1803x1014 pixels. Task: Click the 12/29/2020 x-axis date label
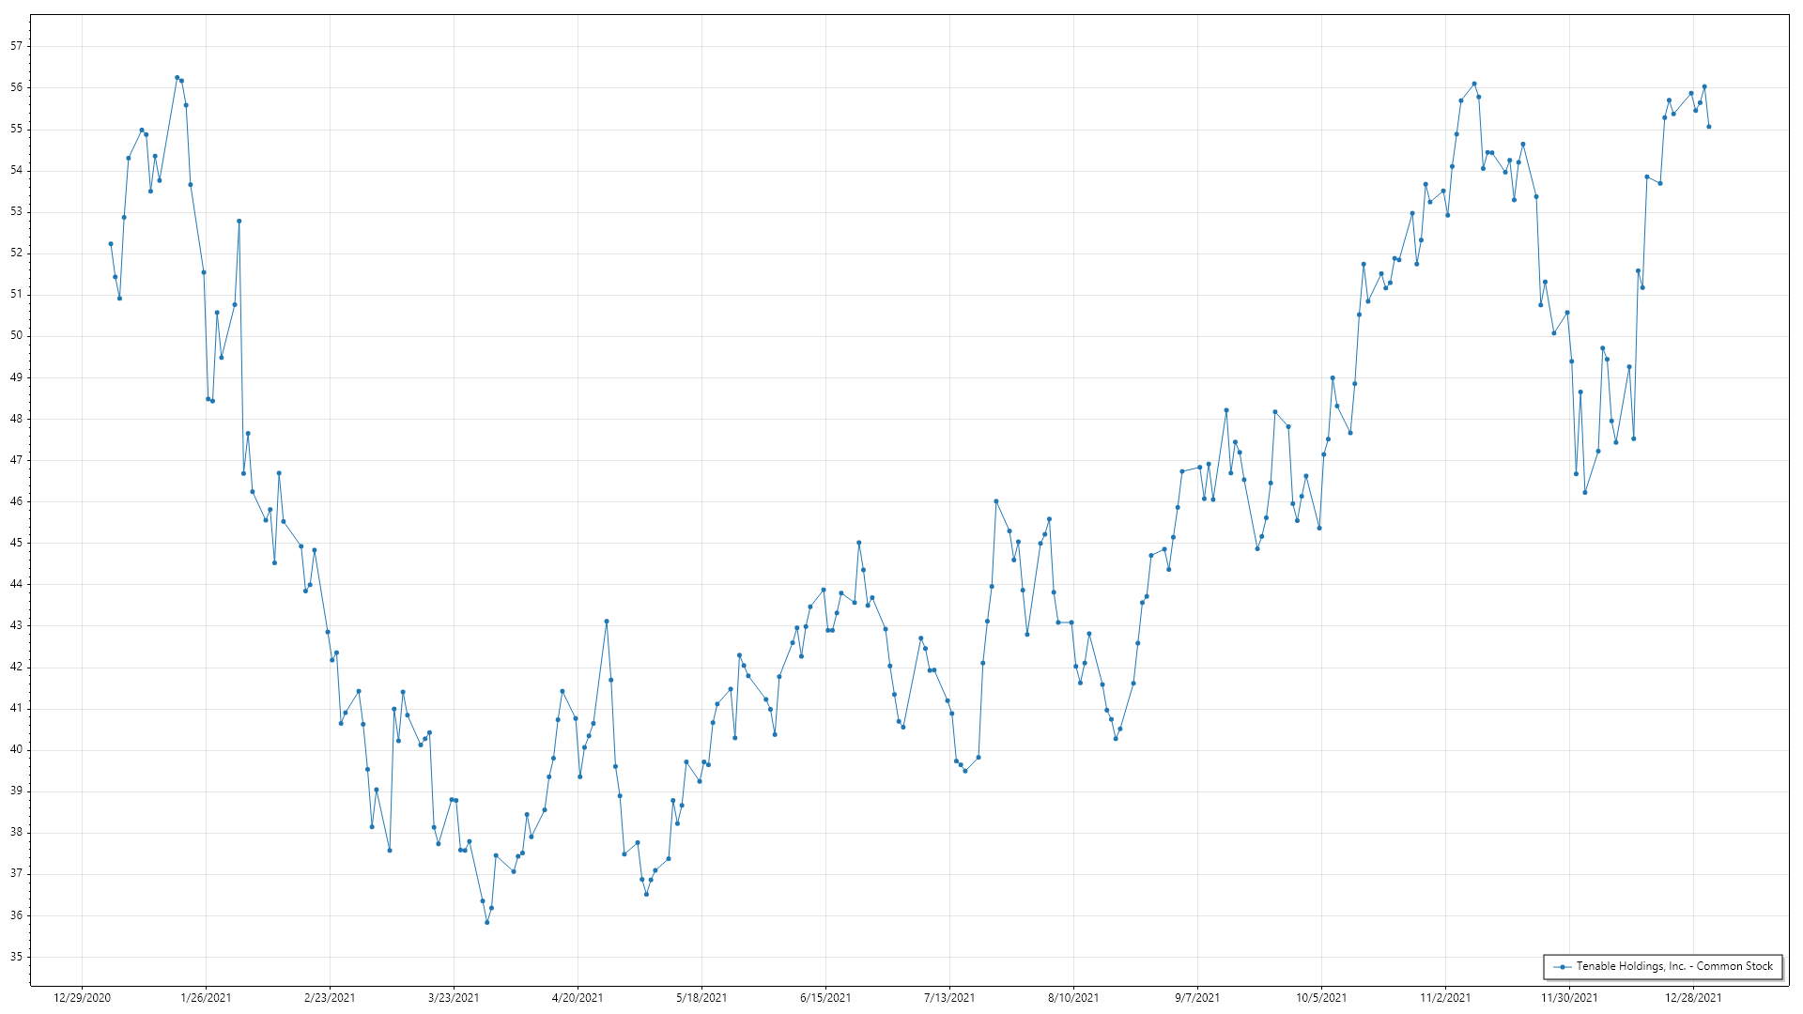click(x=82, y=997)
